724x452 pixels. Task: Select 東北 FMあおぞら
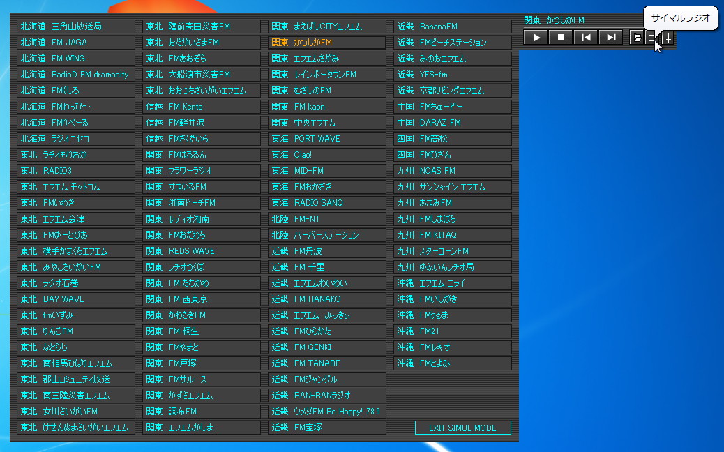tap(202, 59)
